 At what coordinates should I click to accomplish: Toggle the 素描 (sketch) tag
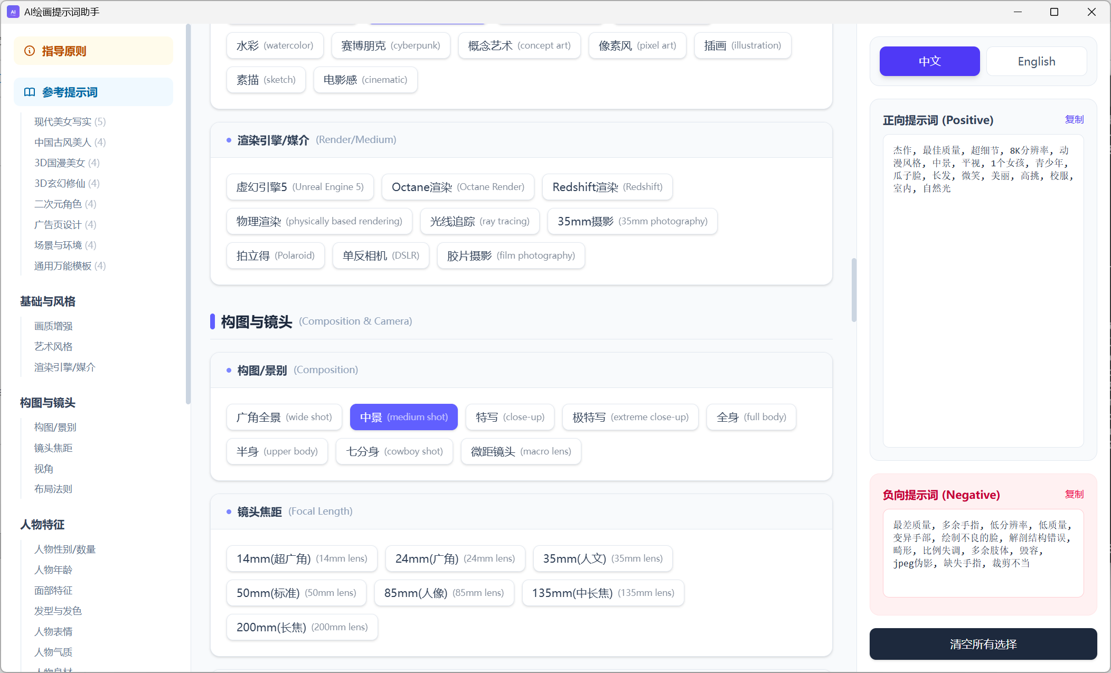pyautogui.click(x=266, y=80)
